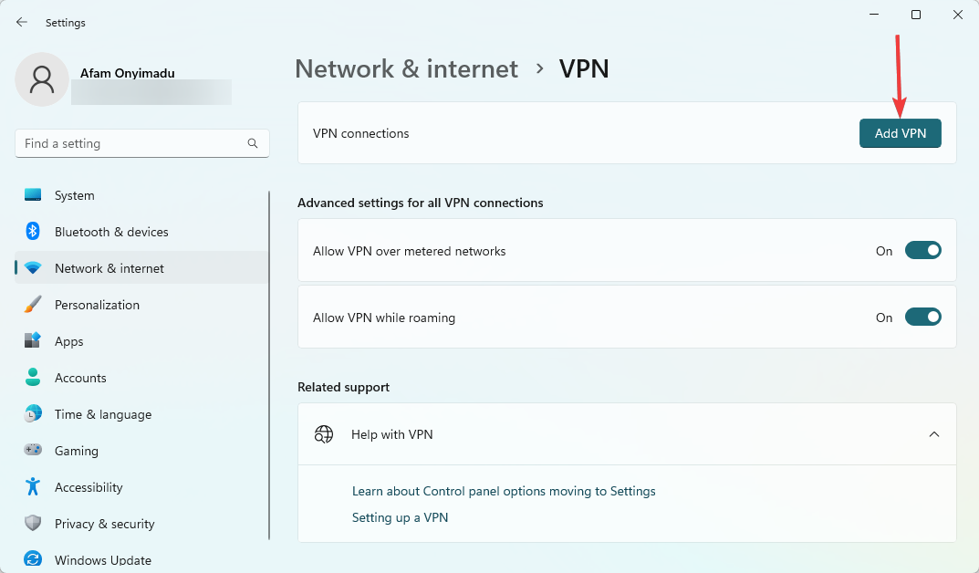The image size is (979, 573).
Task: Open Learn about Control panel options link
Action: 504,491
